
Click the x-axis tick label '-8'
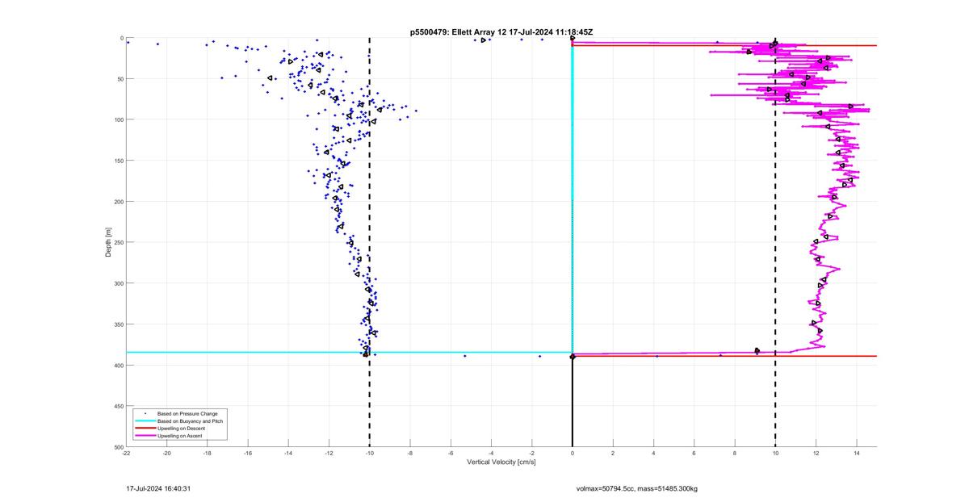click(409, 453)
